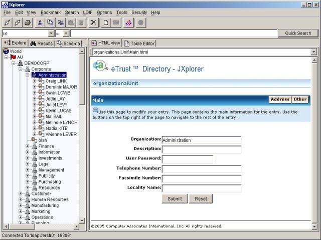This screenshot has width=321, height=240.
Task: Click the Refresh colored dots toolbar icon
Action: coord(128,22)
